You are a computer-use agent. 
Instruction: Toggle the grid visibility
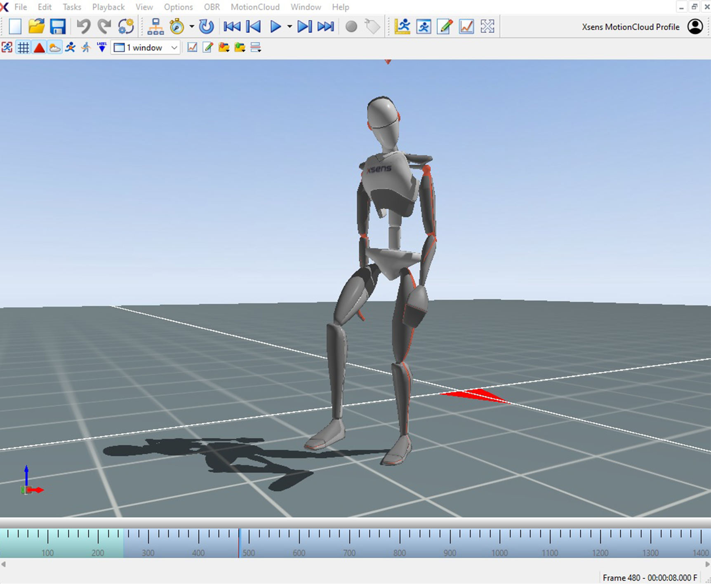23,47
